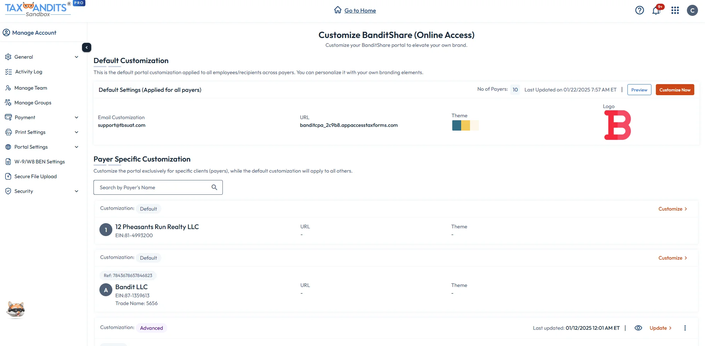This screenshot has height=346, width=705.
Task: Click the Ref: 7843678657846823 tag
Action: pyautogui.click(x=128, y=276)
